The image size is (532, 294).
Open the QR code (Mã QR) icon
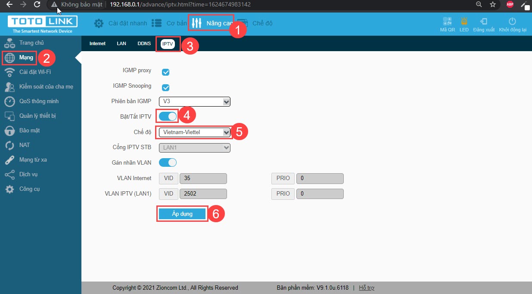pos(447,21)
